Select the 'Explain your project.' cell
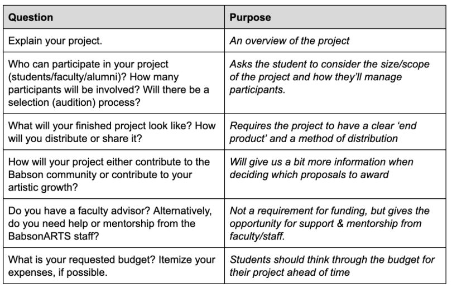The image size is (452, 288). click(114, 41)
